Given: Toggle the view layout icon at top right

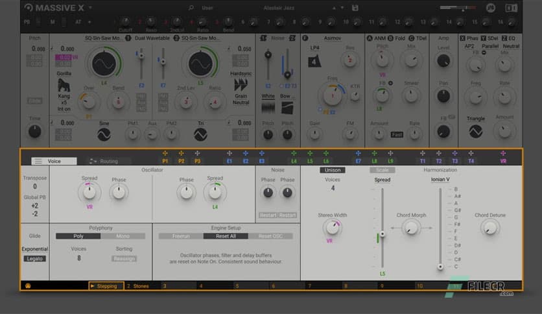Looking at the screenshot, I should point(512,8).
